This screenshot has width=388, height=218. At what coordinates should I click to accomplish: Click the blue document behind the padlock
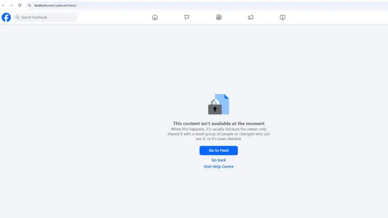click(x=225, y=101)
